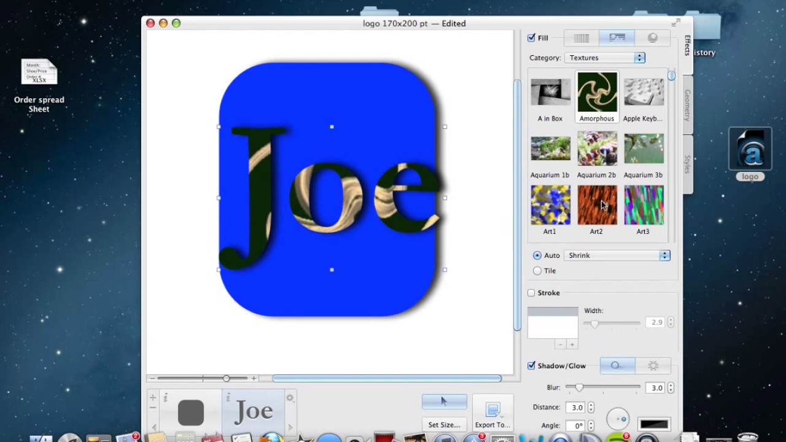
Task: Select the Aquarium 1b texture
Action: click(550, 155)
